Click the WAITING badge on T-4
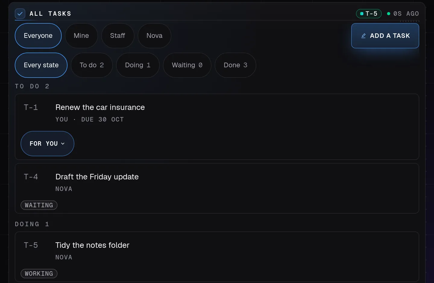The image size is (434, 283). click(39, 205)
